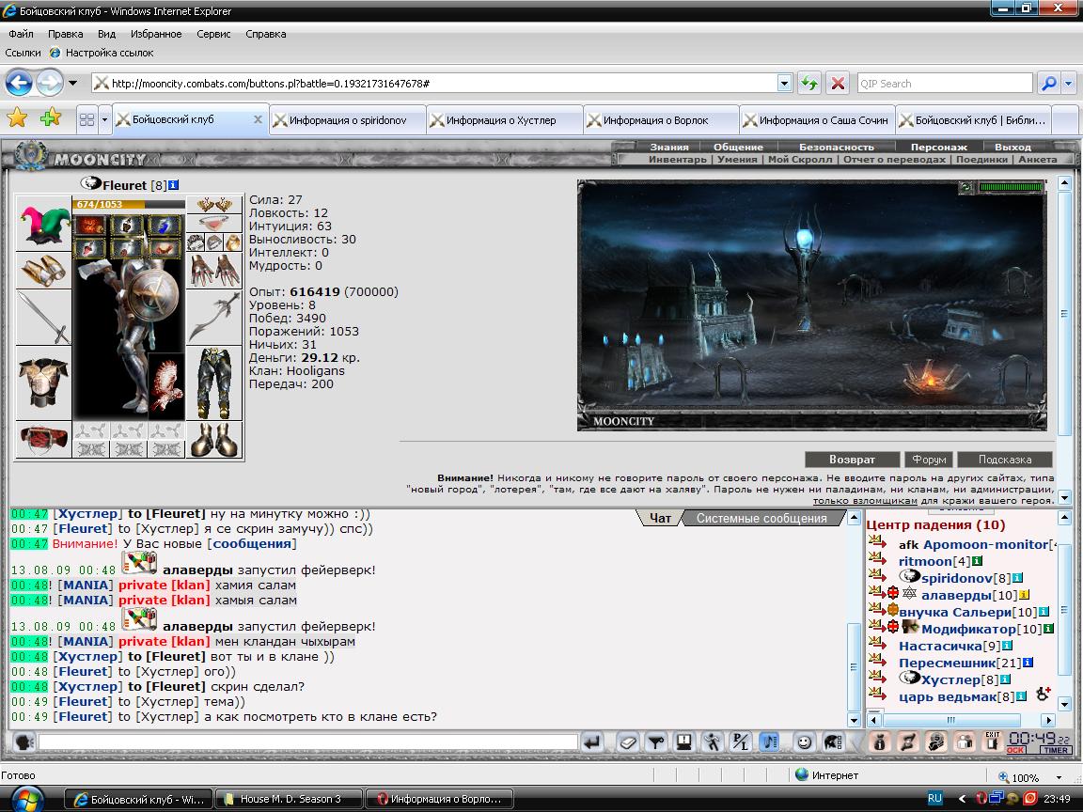Screen dimensions: 1083x812
Task: Click the wheelchair injury icon near царь ведьмак
Action: [1043, 694]
